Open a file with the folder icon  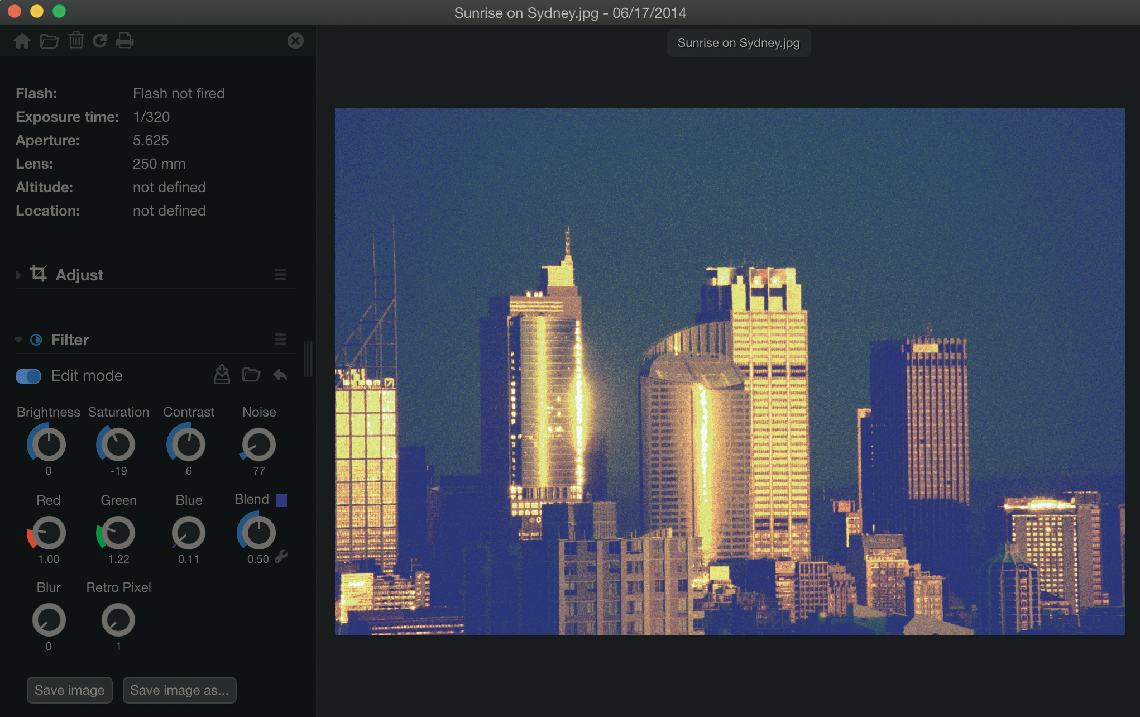click(49, 41)
